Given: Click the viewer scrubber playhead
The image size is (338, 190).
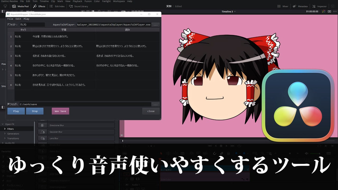Looking at the screenshot, I should (x=123, y=141).
